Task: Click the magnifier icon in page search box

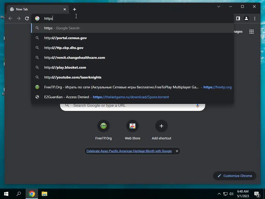Action: (67, 105)
